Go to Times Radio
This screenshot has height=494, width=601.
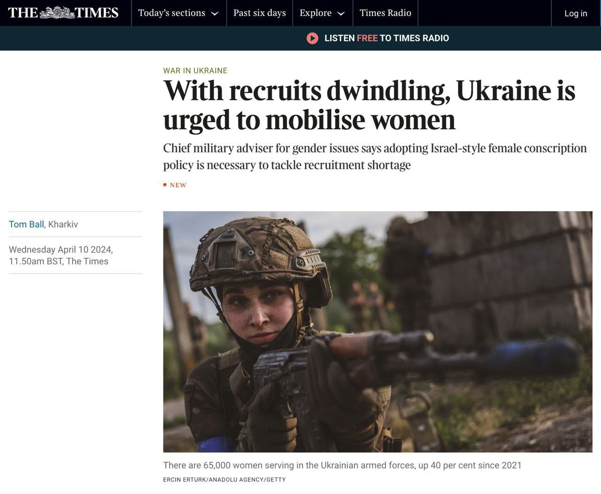point(385,13)
